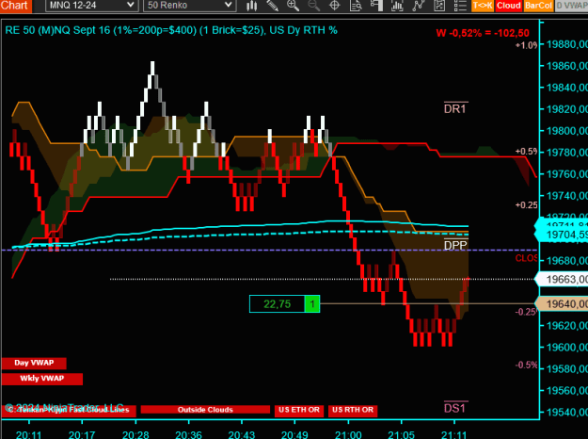
Task: Click the +0.25 level label
Action: point(527,205)
